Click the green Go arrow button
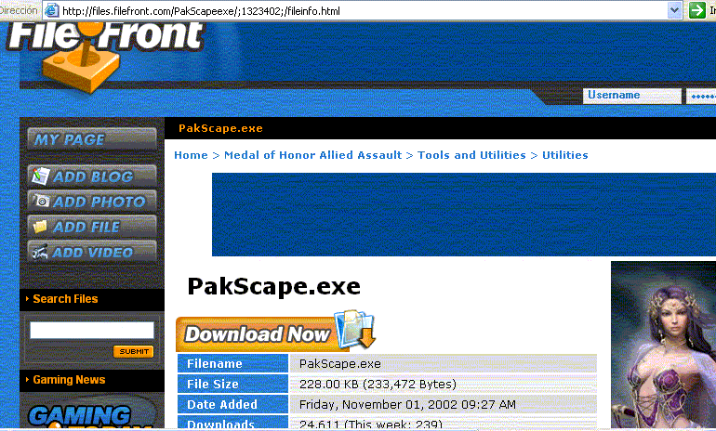 [696, 10]
